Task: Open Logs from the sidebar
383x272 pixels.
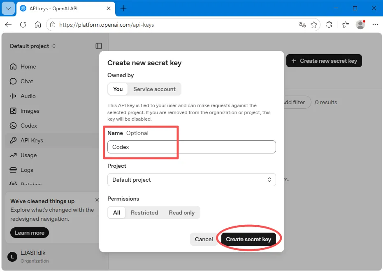Action: coord(21,170)
